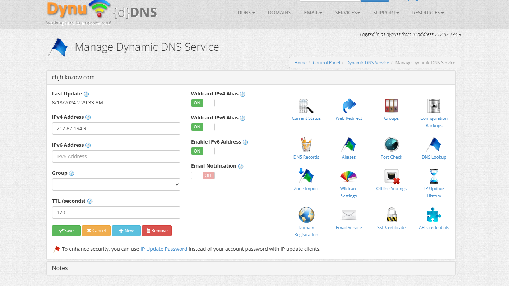Expand the SERVICES menu
The width and height of the screenshot is (509, 286).
coord(347,13)
